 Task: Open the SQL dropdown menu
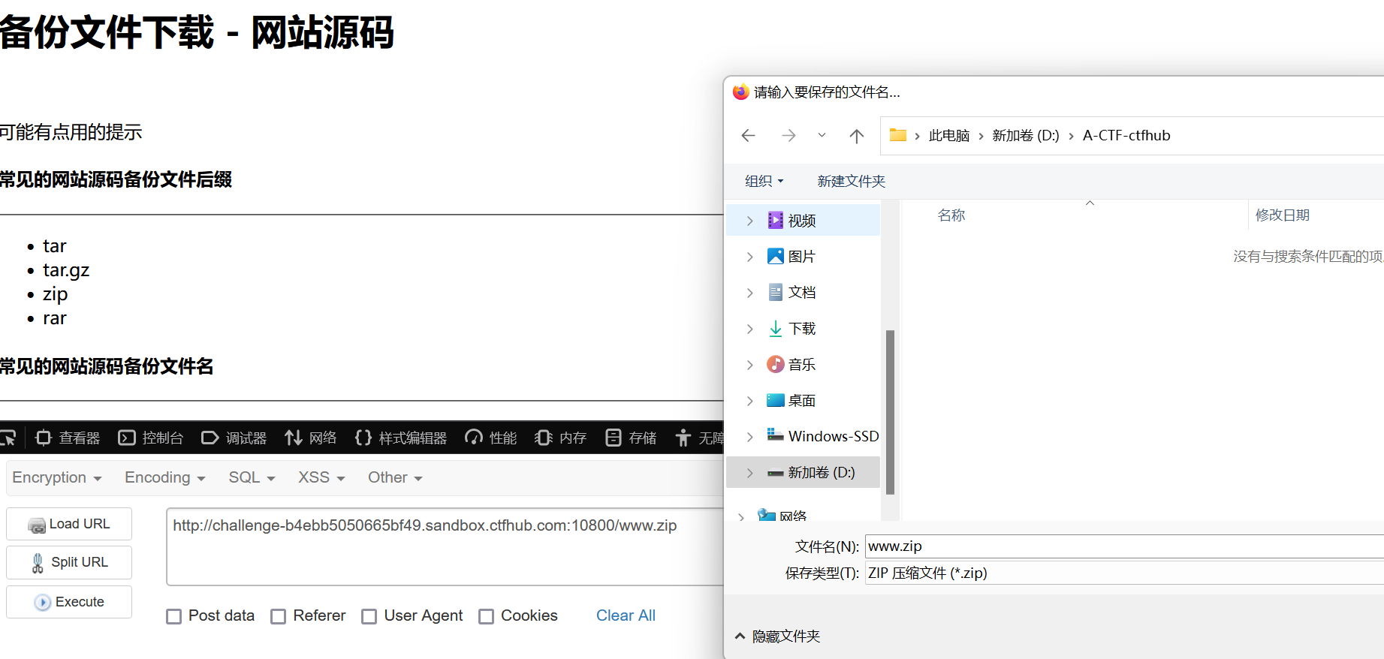252,478
